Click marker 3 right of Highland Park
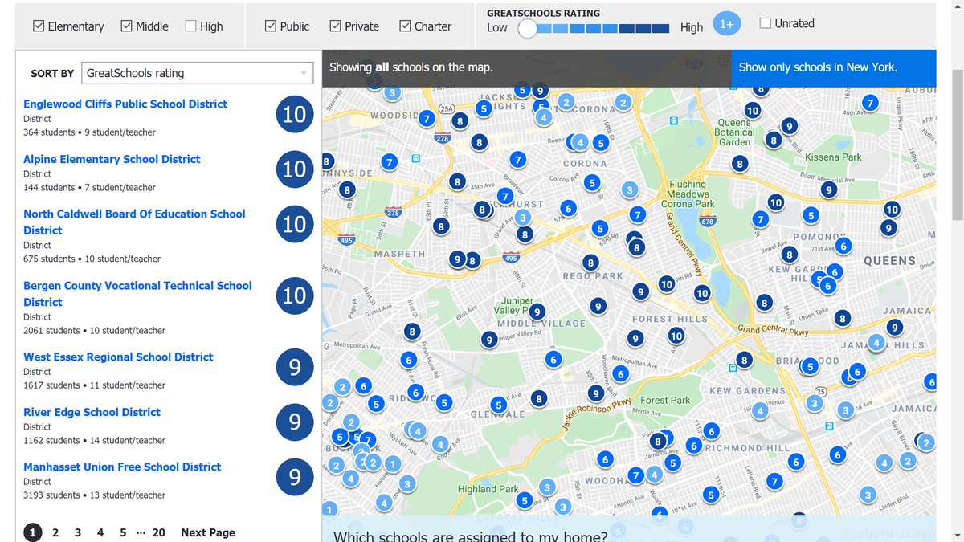The image size is (964, 542). click(x=547, y=487)
